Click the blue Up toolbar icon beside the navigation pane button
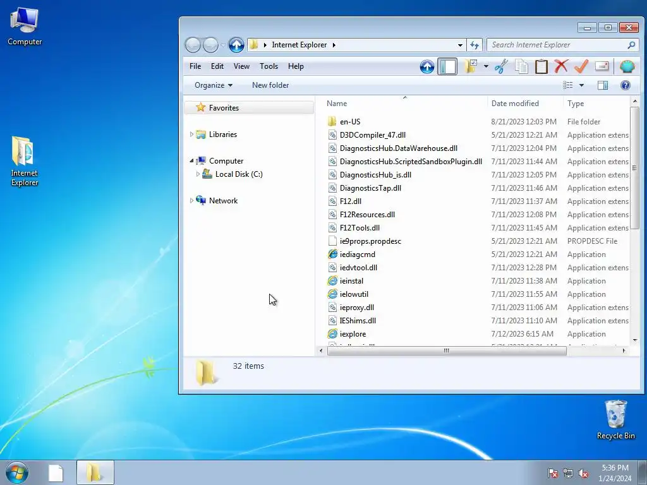The height and width of the screenshot is (485, 647). click(427, 66)
